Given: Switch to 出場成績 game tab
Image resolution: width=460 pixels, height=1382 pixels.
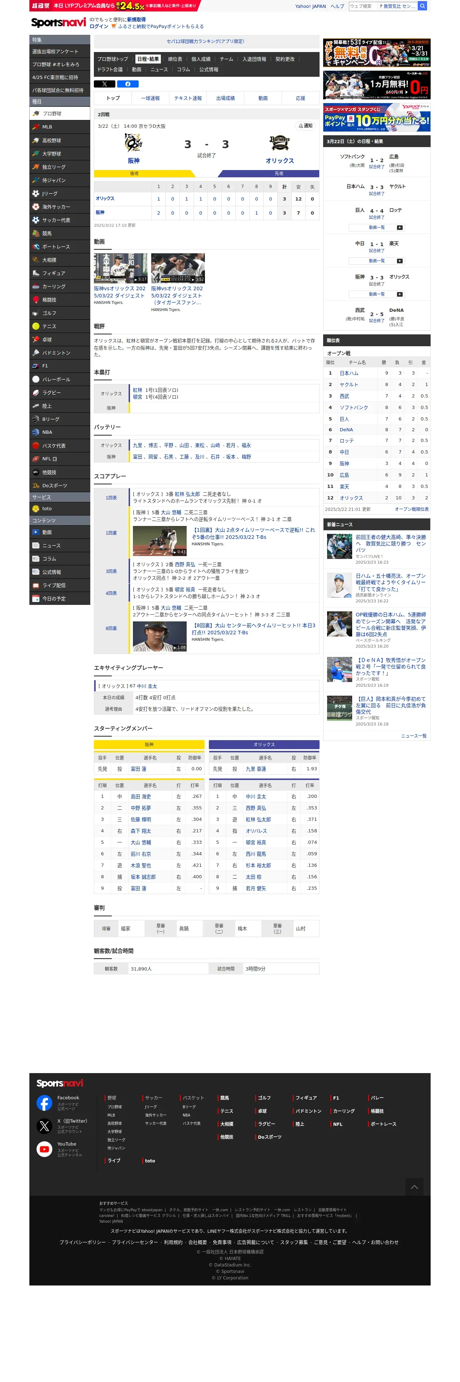Looking at the screenshot, I should point(225,98).
